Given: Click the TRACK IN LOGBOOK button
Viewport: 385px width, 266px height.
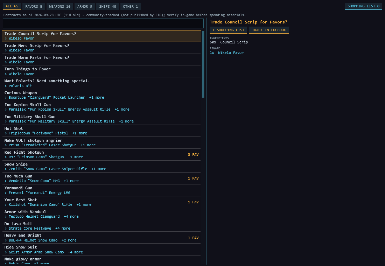Looking at the screenshot, I should [x=269, y=30].
